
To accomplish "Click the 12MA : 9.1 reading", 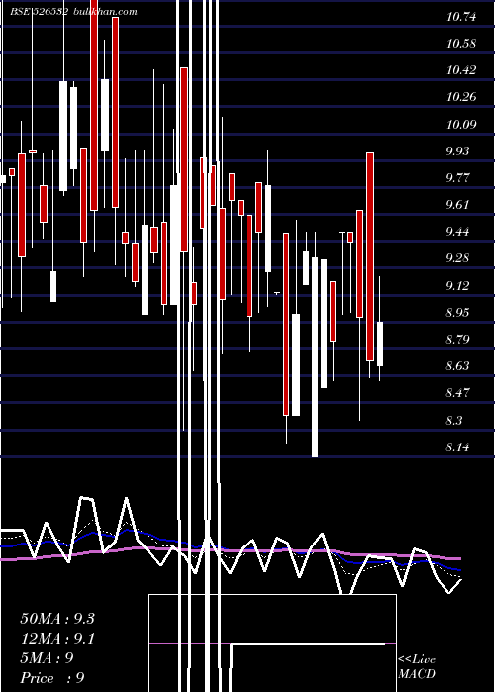I will click(x=57, y=639).
